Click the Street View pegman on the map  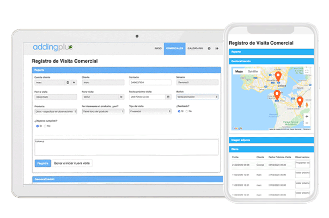pyautogui.click(x=307, y=105)
